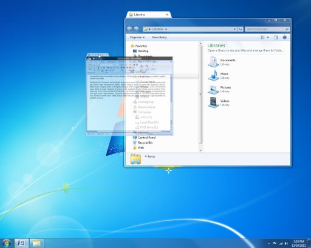Click the Videos library name text
Image resolution: width=311 pixels, height=248 pixels.
tap(225, 101)
